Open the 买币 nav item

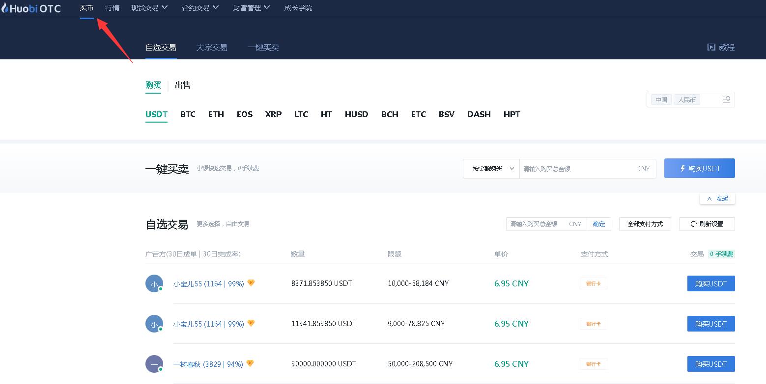tap(87, 8)
